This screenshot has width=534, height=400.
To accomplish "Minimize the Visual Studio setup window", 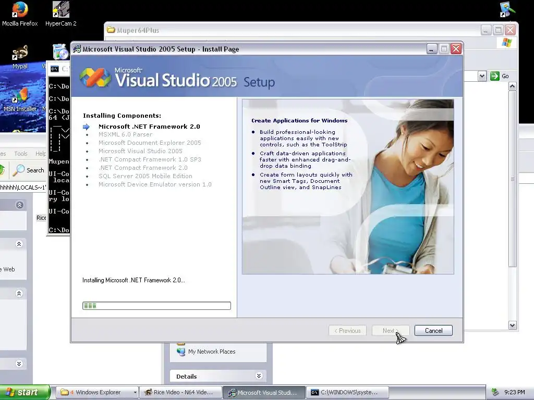I will (432, 49).
